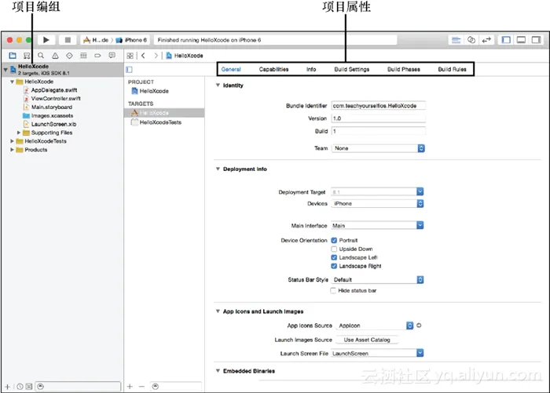Switch to the Build Phases tab
The image size is (550, 393).
(404, 69)
